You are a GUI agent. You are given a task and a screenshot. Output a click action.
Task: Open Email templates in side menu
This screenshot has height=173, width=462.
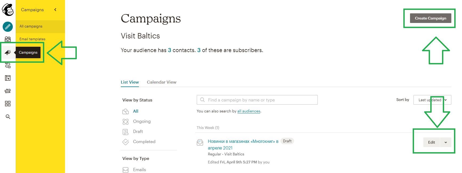[x=32, y=39]
